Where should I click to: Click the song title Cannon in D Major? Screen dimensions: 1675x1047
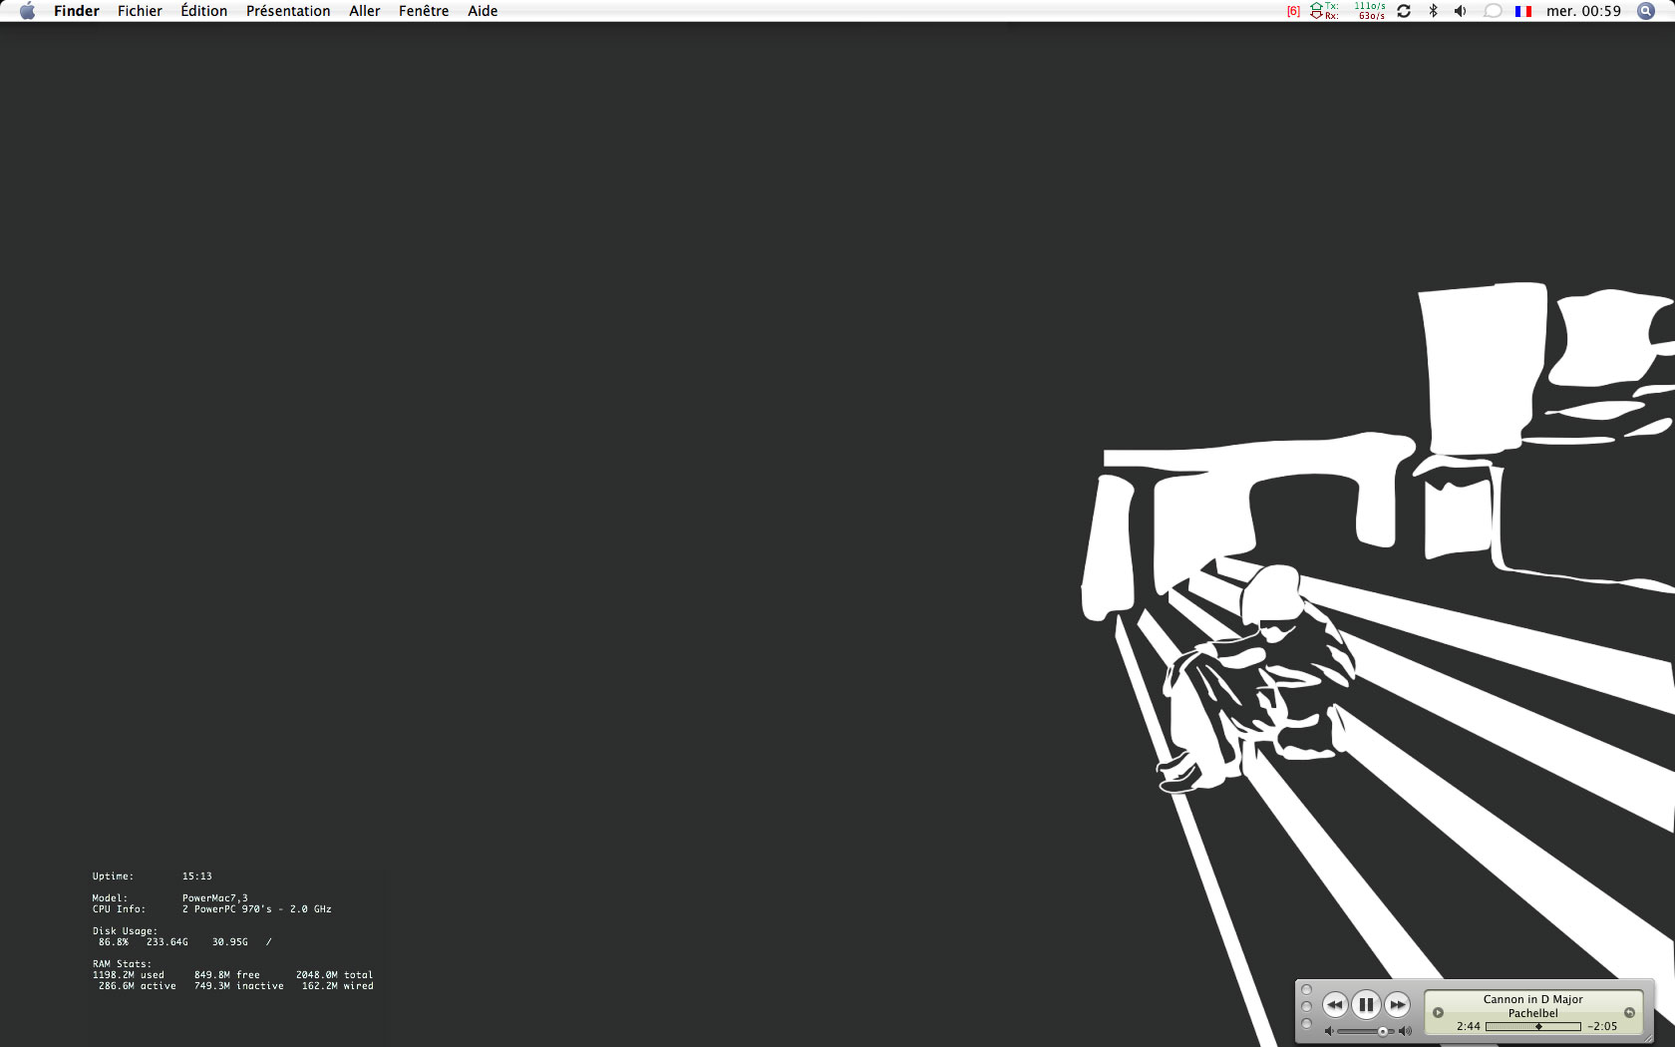pyautogui.click(x=1532, y=999)
